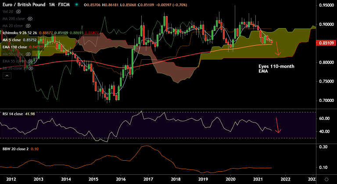Select the MA 5 close legend entry
Image resolution: width=337 pixels, height=184 pixels.
11,40
